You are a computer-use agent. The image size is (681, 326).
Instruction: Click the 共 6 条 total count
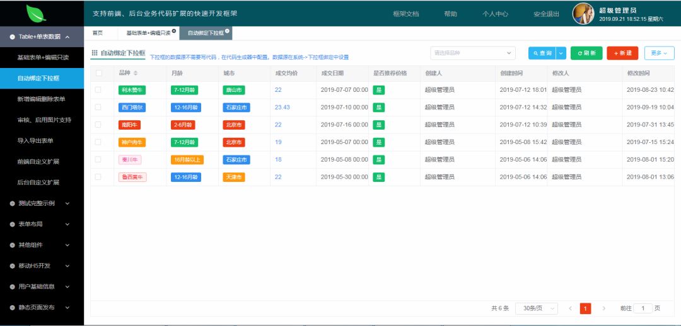[500, 308]
